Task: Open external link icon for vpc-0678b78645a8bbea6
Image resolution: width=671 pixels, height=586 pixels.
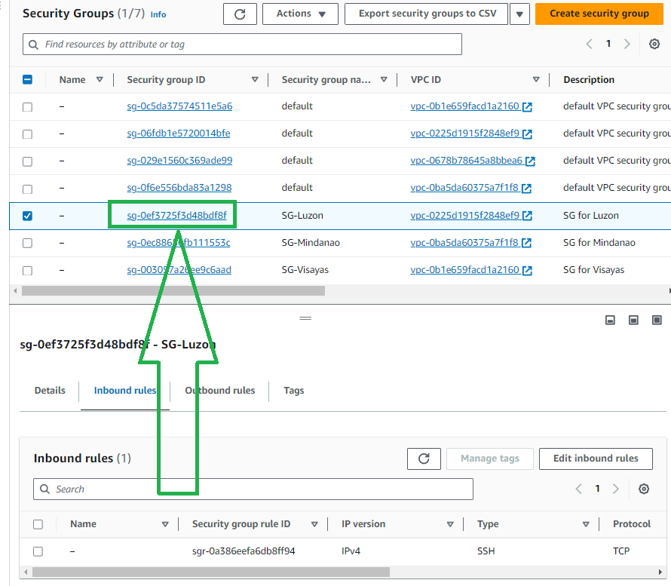Action: (x=530, y=161)
